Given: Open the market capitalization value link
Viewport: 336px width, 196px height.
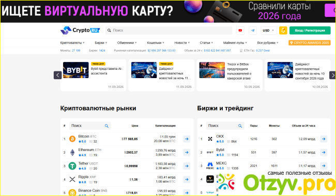Looking at the screenshot, I should click(161, 51).
